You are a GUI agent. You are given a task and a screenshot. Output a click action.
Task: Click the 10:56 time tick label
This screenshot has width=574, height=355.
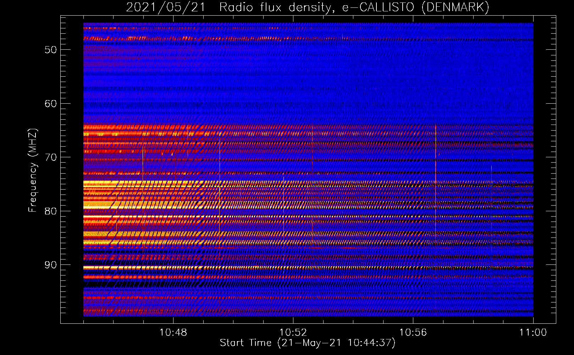tap(413, 333)
